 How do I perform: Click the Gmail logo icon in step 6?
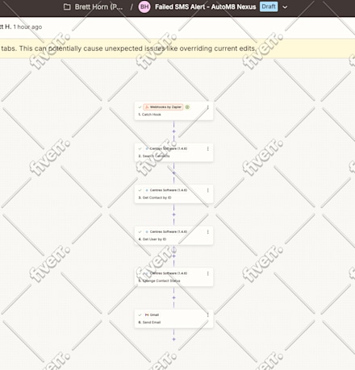(x=147, y=315)
